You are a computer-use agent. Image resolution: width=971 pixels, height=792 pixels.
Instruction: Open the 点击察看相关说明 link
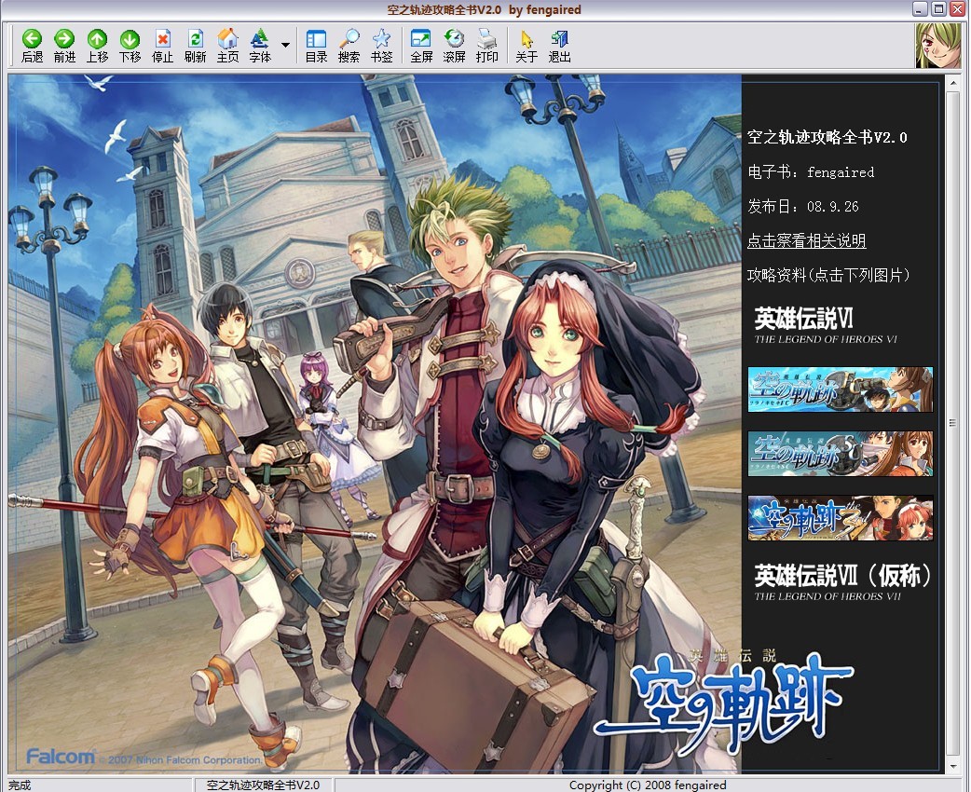tap(806, 240)
